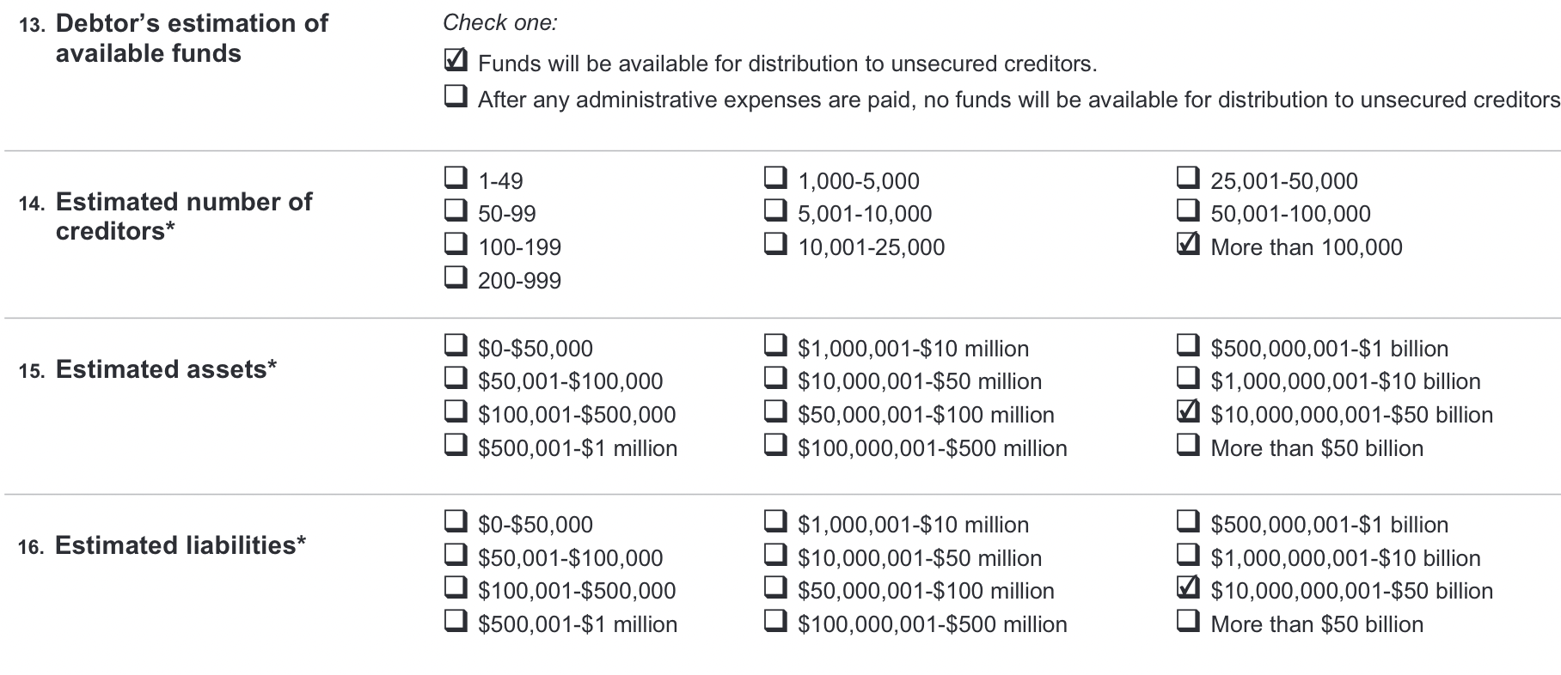Select 200-999 creditors checkbox
The image size is (1561, 675).
[456, 277]
